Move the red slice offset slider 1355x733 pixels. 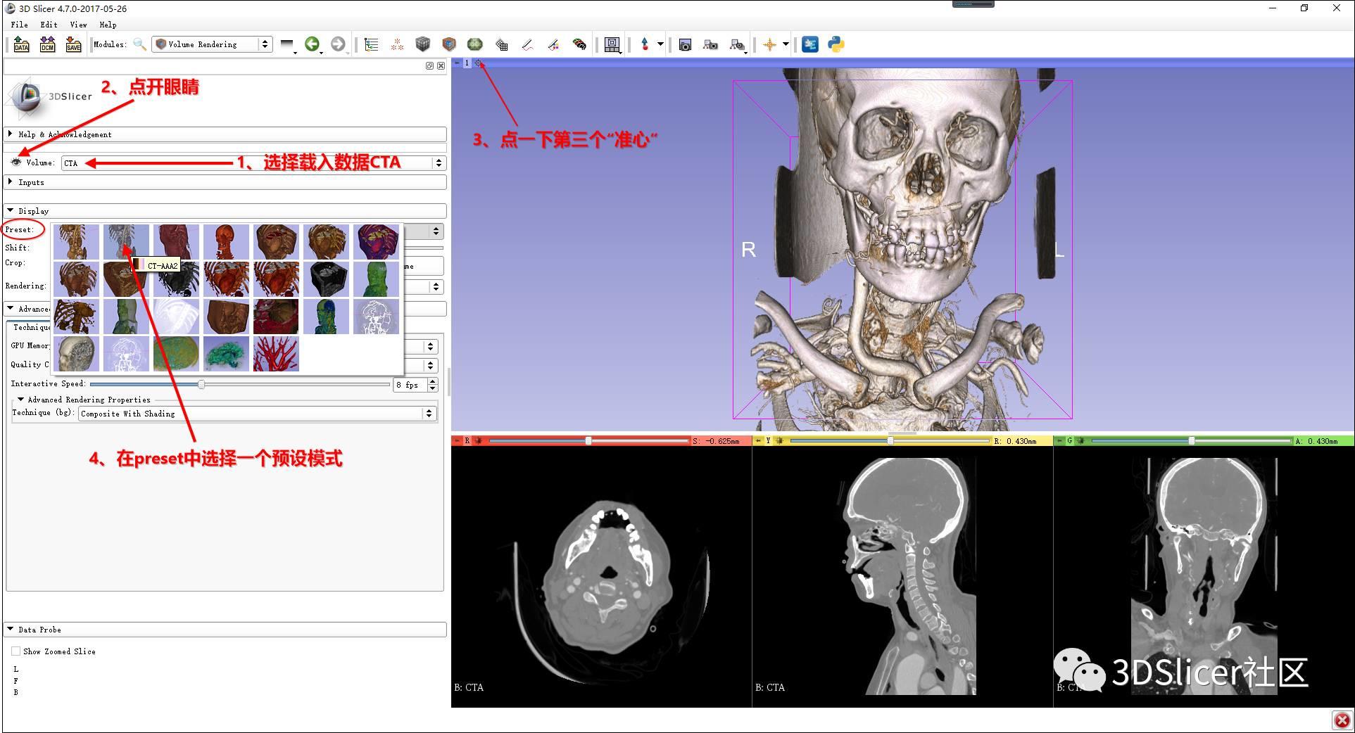click(x=588, y=441)
